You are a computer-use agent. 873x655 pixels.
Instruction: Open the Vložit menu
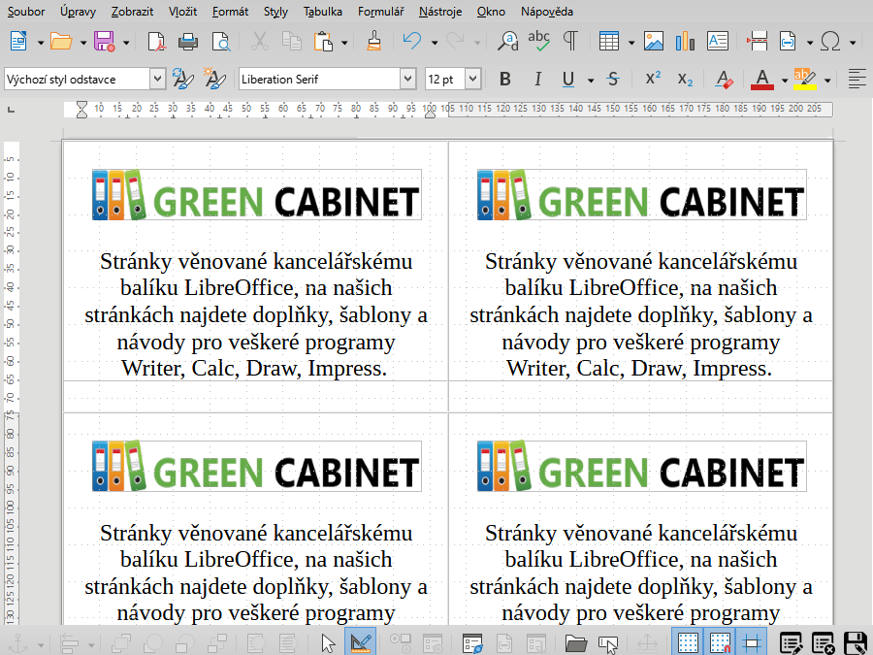182,11
